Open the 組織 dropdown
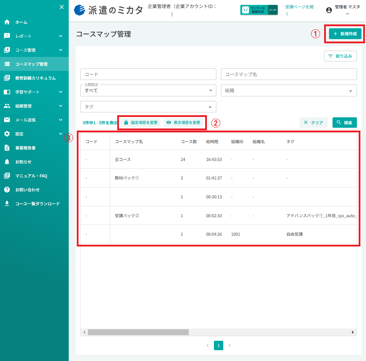This screenshot has width=366, height=361. click(289, 91)
